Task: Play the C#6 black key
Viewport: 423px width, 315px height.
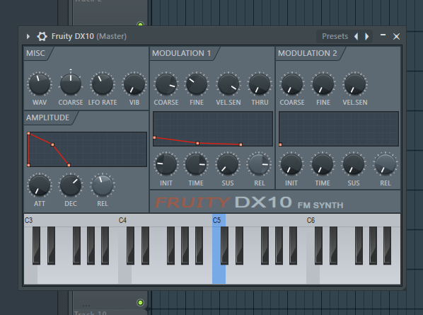Action: [x=318, y=245]
